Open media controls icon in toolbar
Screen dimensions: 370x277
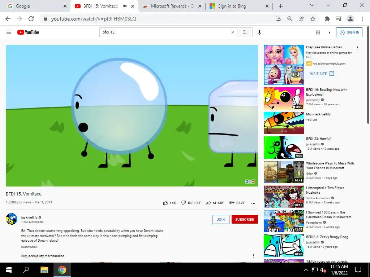coord(339,19)
